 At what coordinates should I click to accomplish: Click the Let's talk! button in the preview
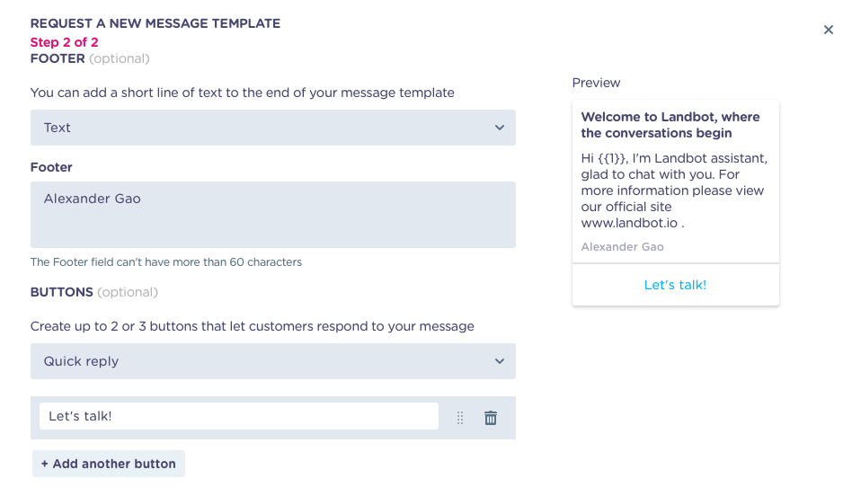676,285
